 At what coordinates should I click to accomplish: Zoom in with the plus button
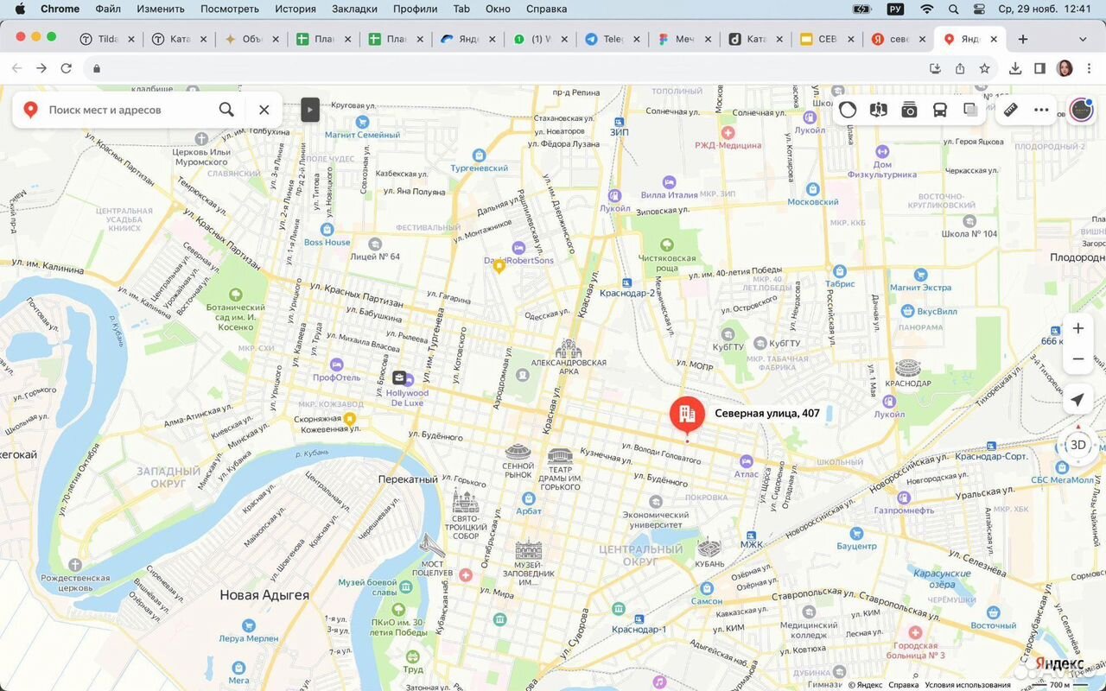click(1078, 328)
